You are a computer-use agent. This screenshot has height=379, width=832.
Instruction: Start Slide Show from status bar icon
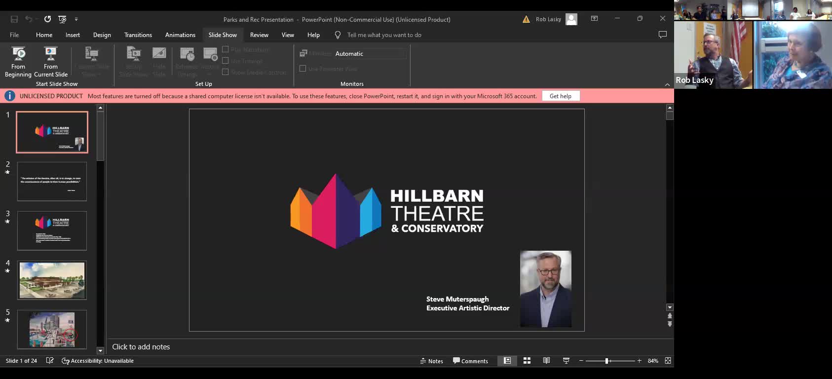tap(566, 361)
